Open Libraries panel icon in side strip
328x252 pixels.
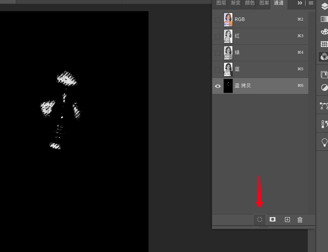point(324,74)
